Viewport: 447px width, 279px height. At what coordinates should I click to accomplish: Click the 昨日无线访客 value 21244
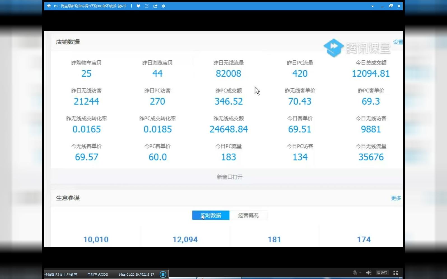point(87,101)
